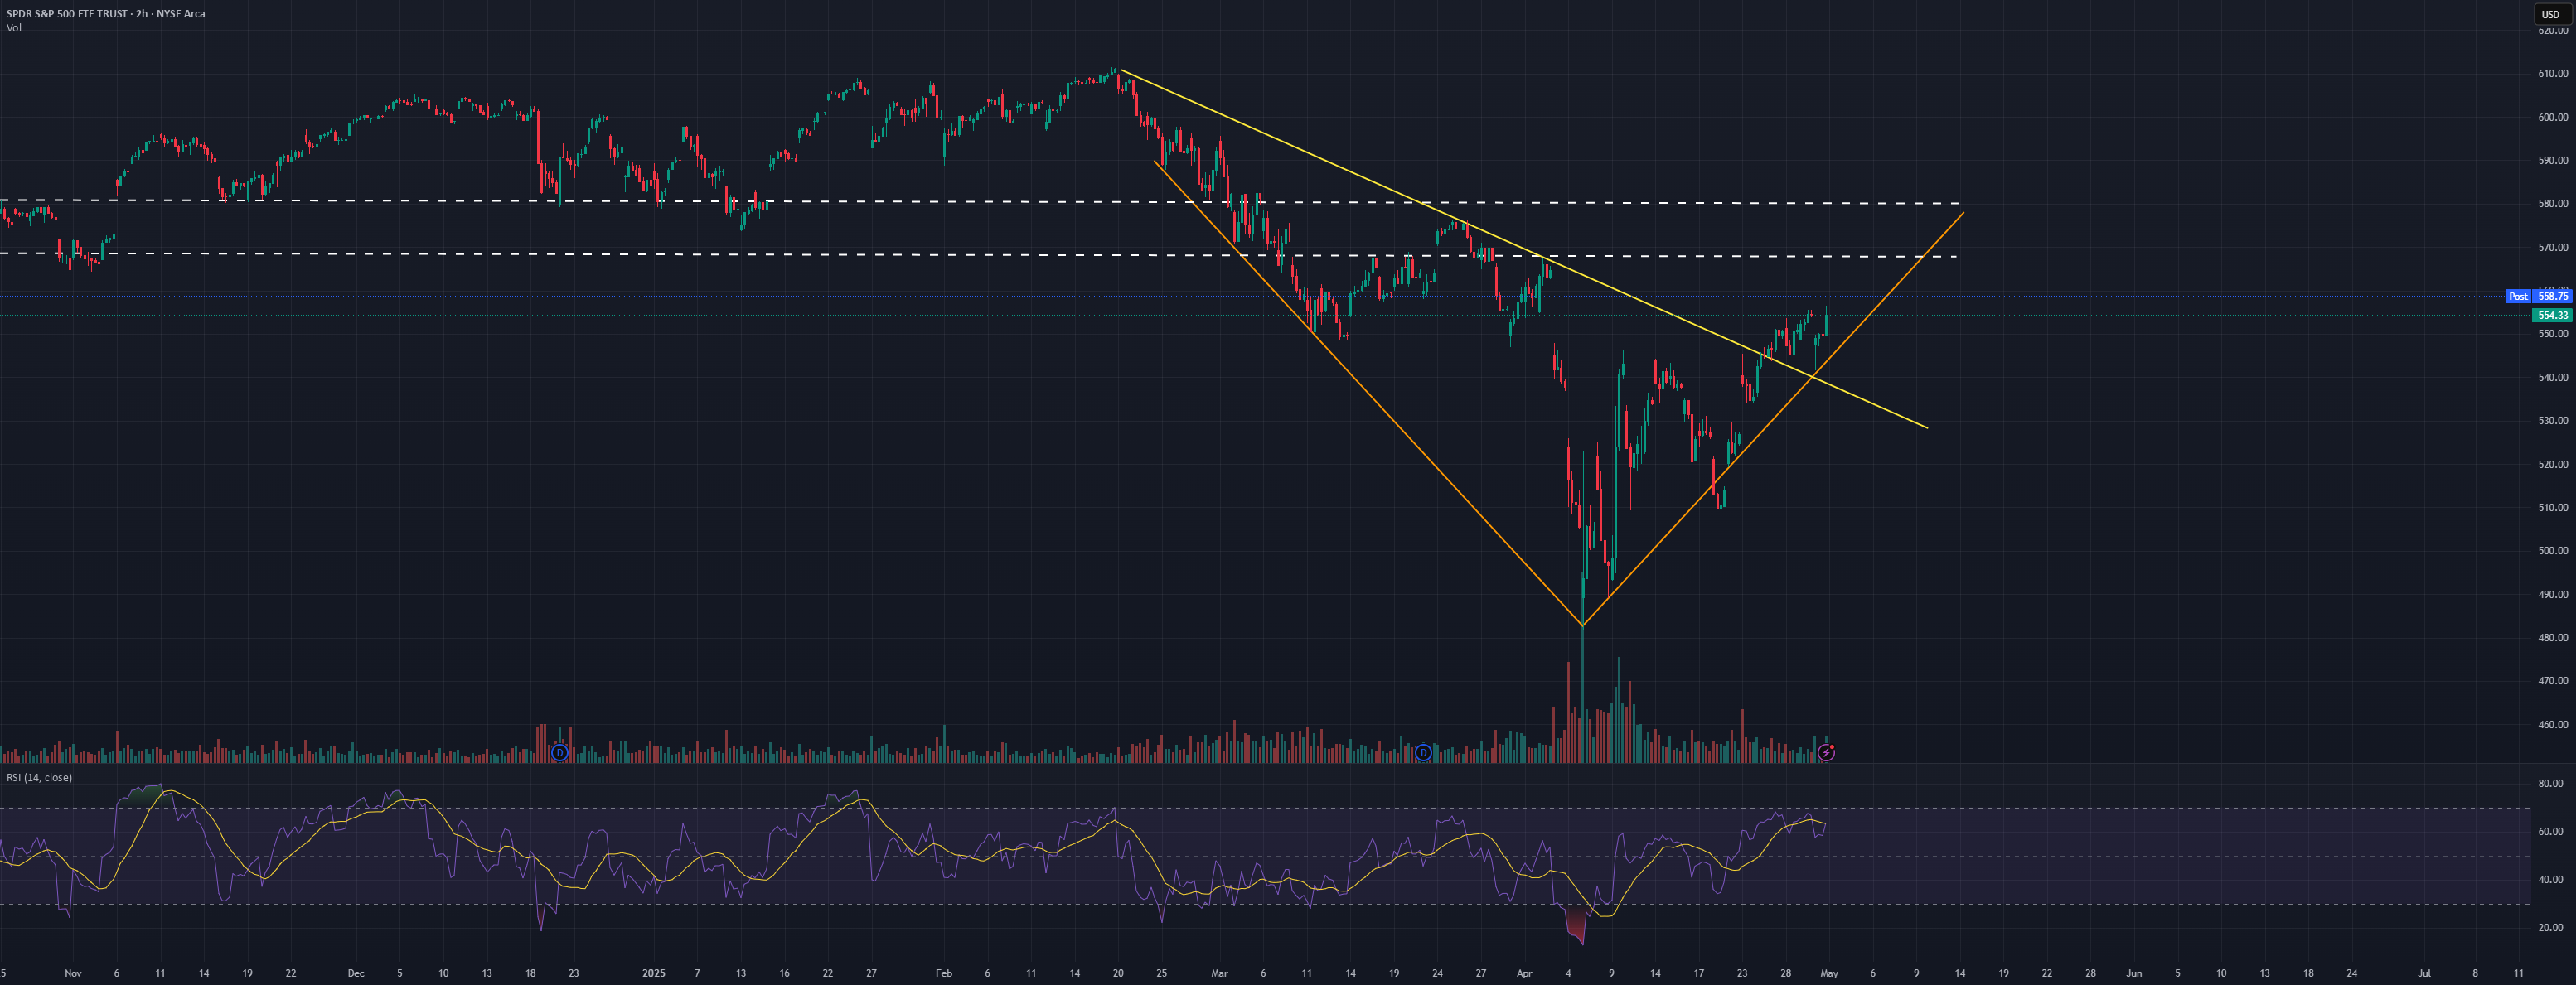
Task: Click the March dividend 'D' marker icon
Action: pos(1423,752)
